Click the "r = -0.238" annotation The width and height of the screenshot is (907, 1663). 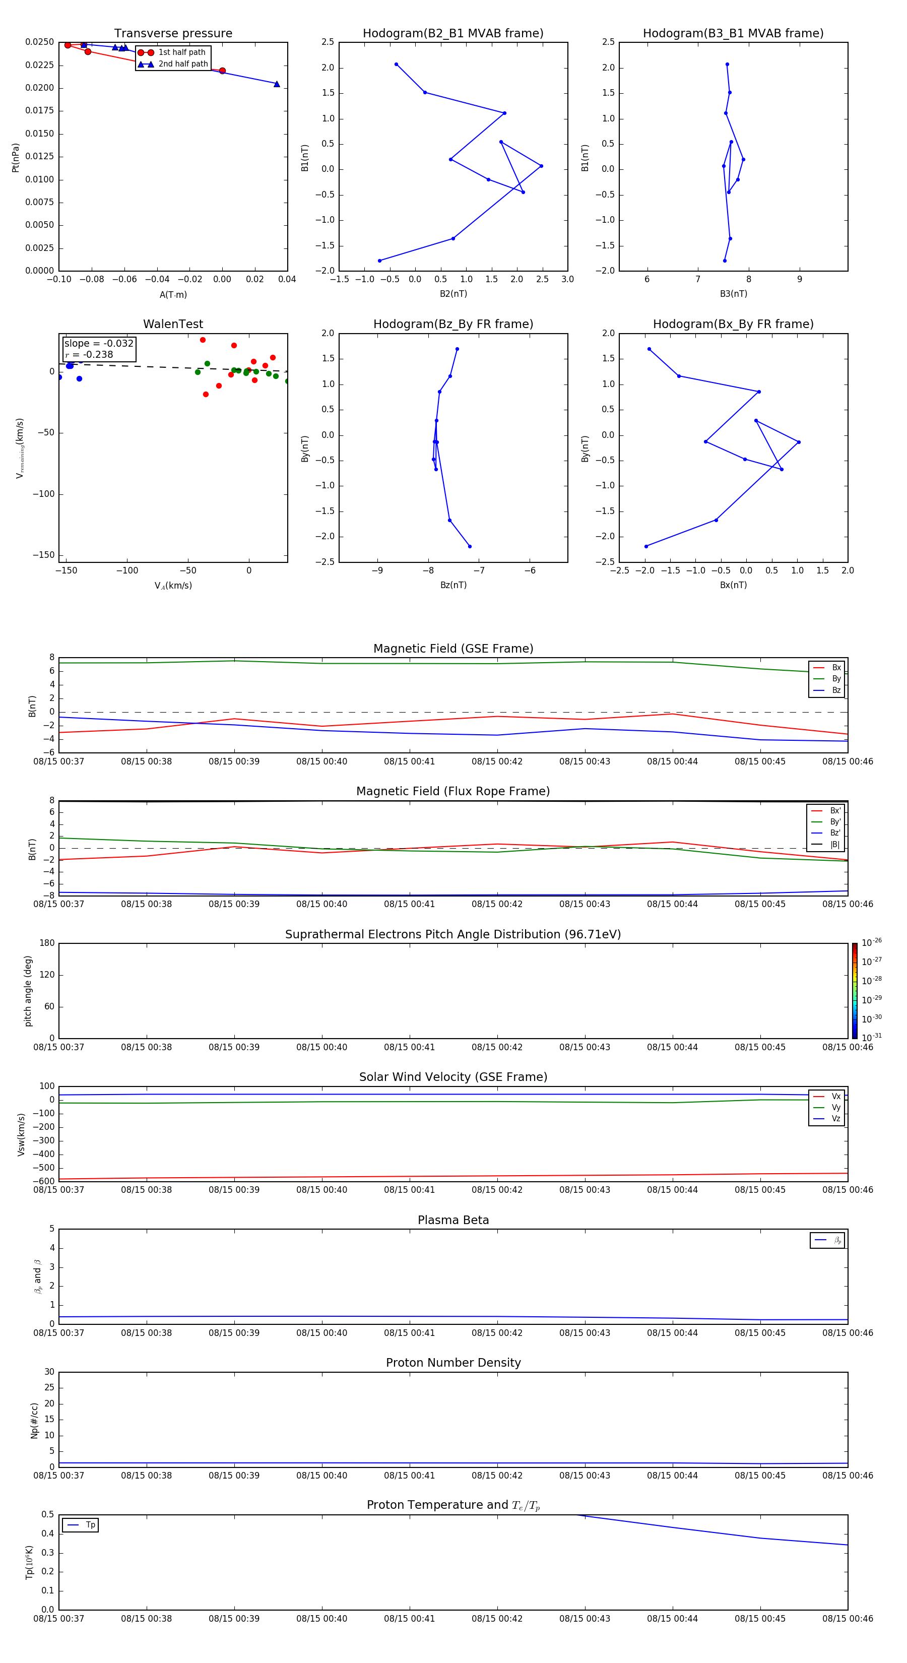[89, 354]
